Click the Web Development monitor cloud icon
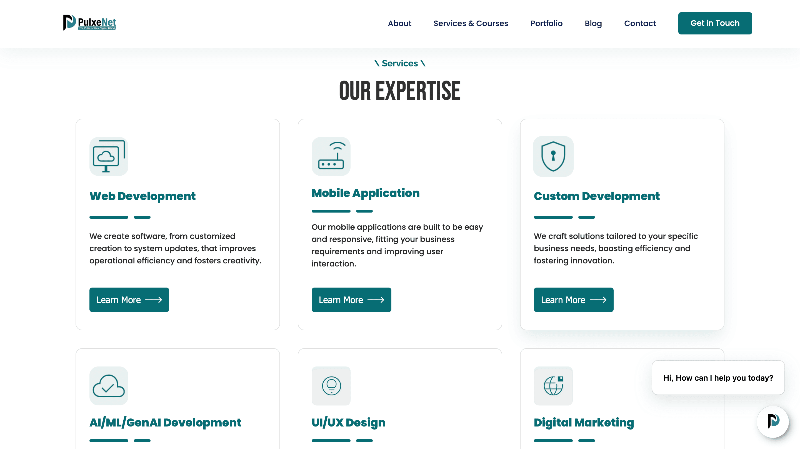 [109, 156]
